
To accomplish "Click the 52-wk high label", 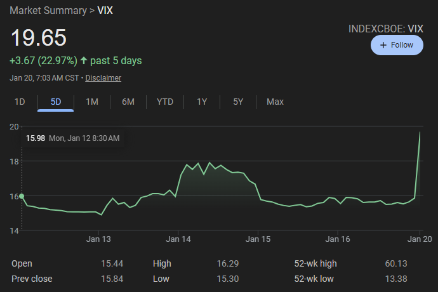I will click(315, 264).
